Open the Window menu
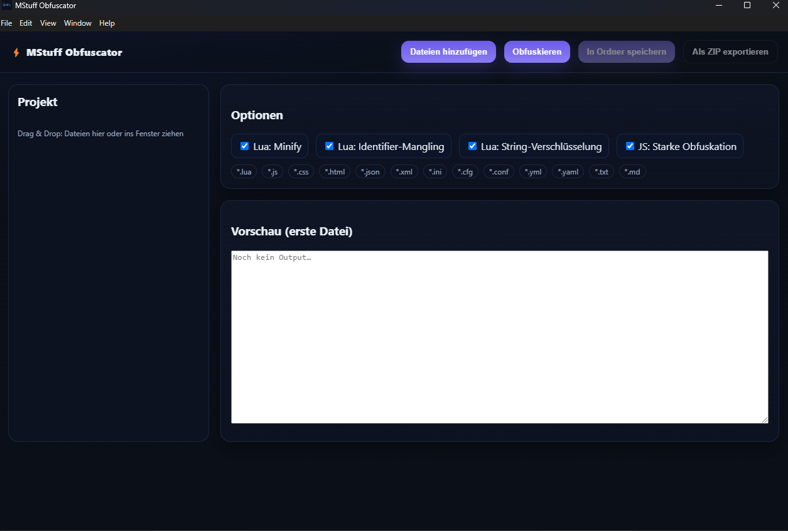 click(78, 23)
